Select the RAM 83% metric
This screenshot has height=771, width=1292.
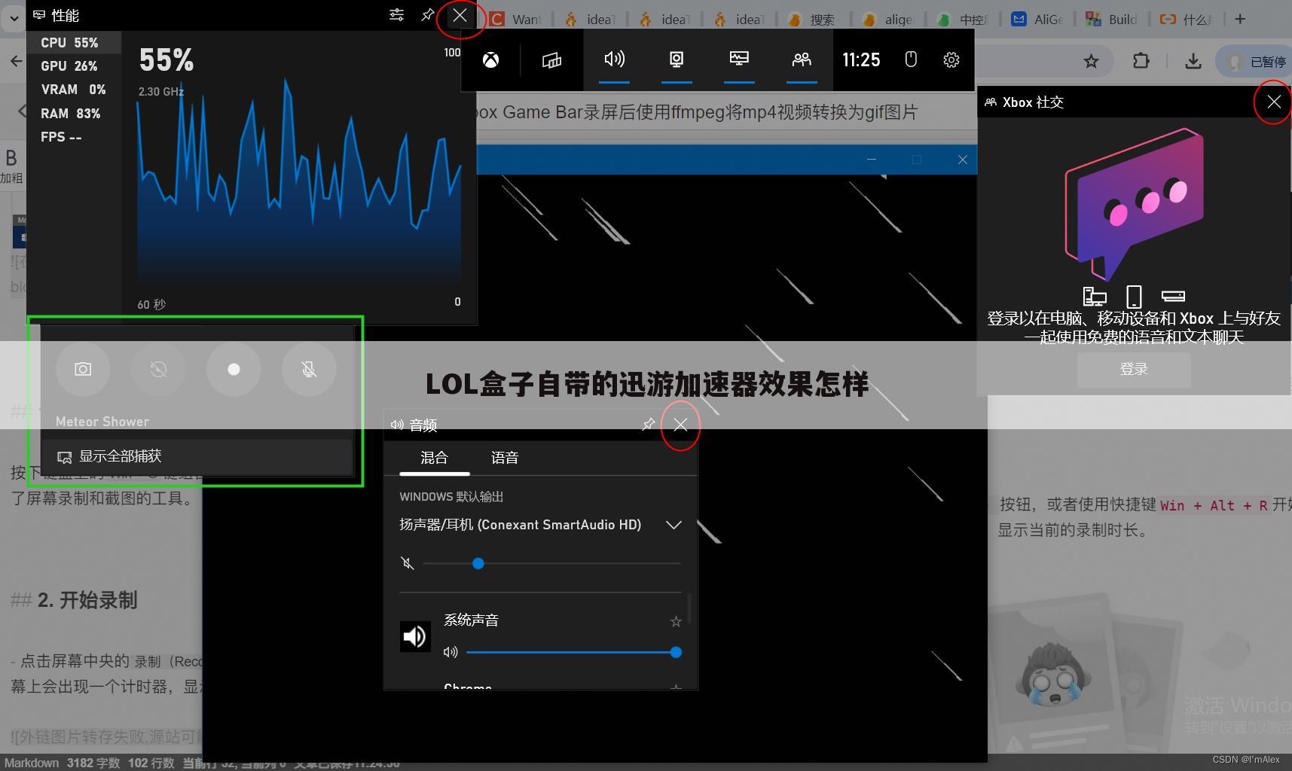[74, 114]
